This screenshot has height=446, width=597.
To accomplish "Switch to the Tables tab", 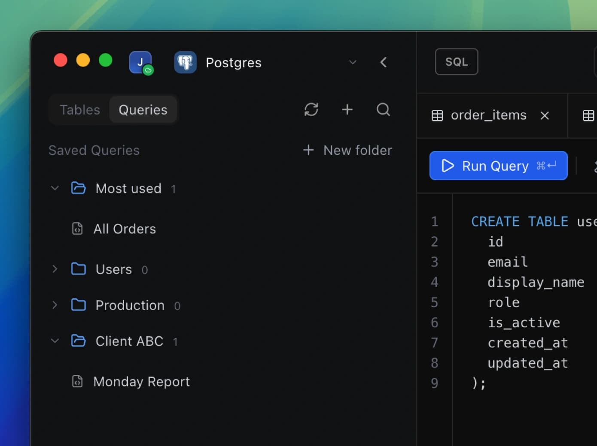I will point(79,109).
